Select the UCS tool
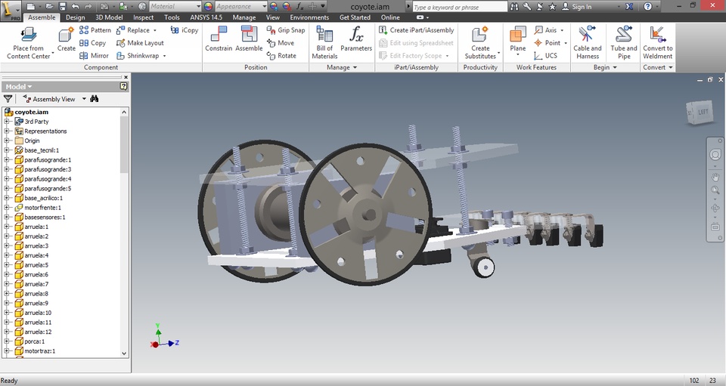The height and width of the screenshot is (386, 726). tap(546, 55)
